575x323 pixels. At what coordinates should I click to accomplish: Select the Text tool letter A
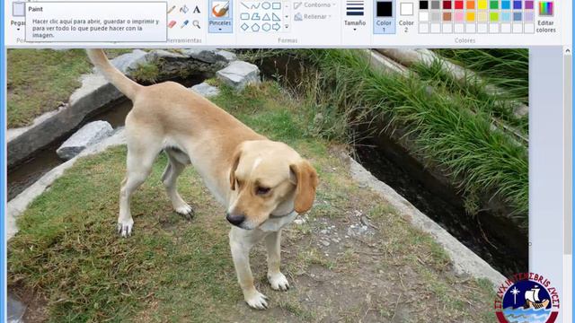tap(197, 10)
